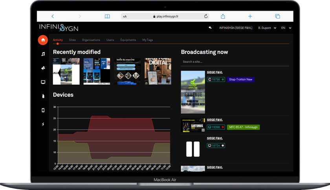Open the megaphone announcements icon in sidebar
The height and width of the screenshot is (190, 330).
[x=43, y=68]
